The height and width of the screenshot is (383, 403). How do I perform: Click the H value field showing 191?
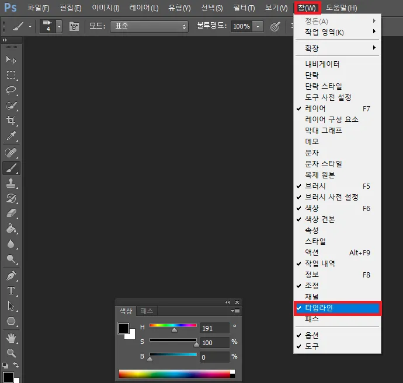pos(214,328)
